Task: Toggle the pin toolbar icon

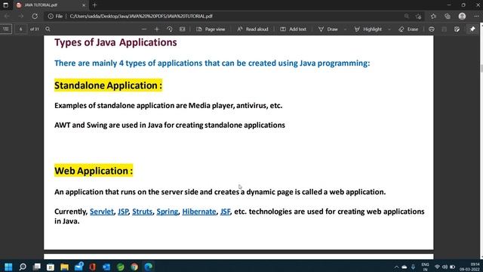Action: 472,29
